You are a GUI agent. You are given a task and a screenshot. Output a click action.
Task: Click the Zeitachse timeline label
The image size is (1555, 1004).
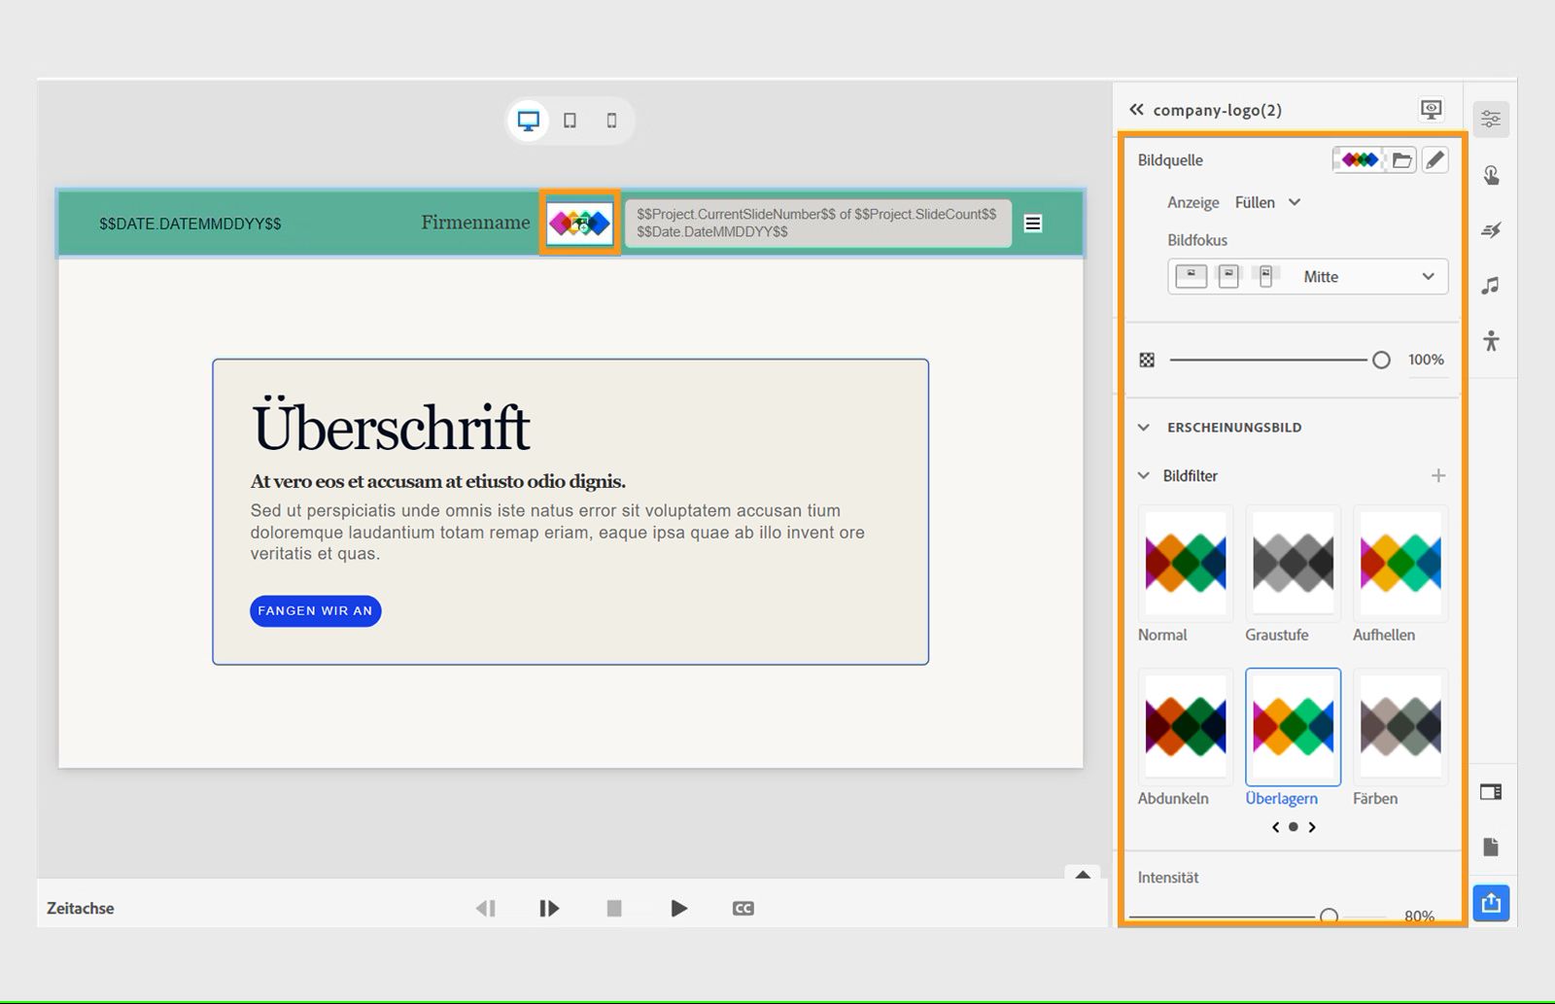[81, 909]
